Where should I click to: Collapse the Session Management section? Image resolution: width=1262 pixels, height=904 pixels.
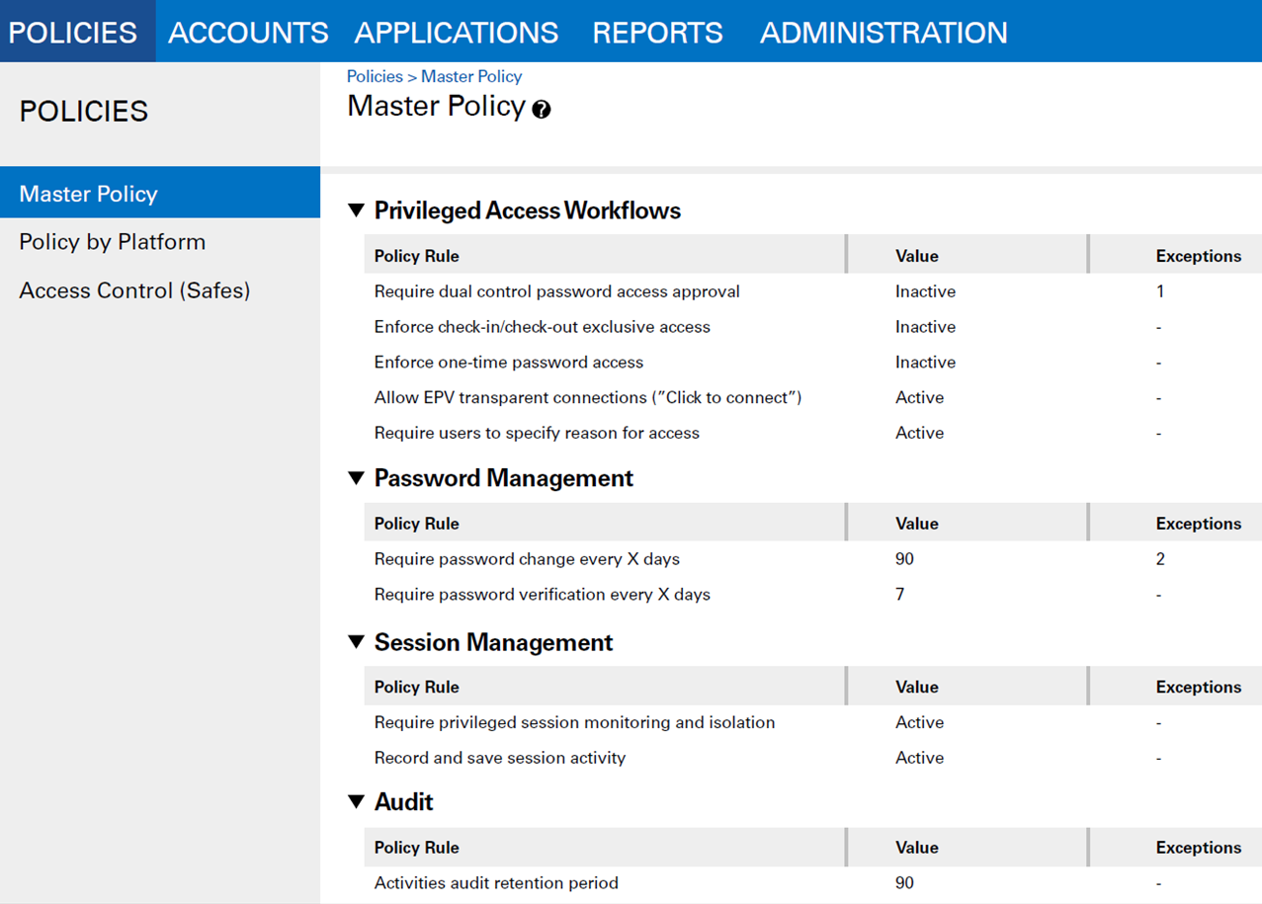pos(357,642)
